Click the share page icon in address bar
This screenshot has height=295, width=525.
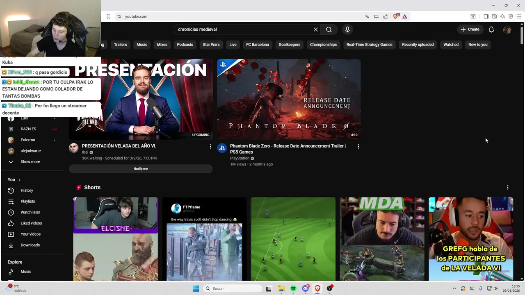[x=386, y=16]
